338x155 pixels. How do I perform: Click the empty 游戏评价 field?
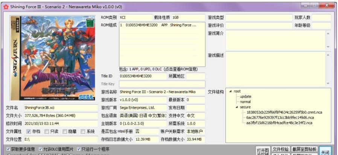[259, 26]
